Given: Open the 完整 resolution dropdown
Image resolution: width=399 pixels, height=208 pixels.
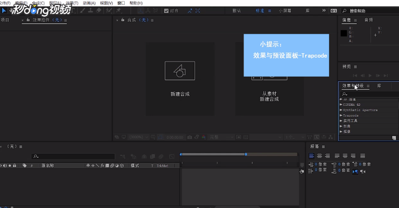Looking at the screenshot, I should (x=221, y=137).
